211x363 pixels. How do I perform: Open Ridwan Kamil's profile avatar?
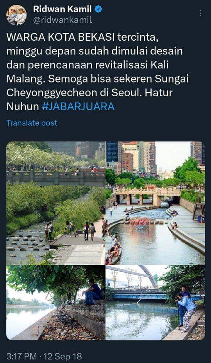coord(16,15)
